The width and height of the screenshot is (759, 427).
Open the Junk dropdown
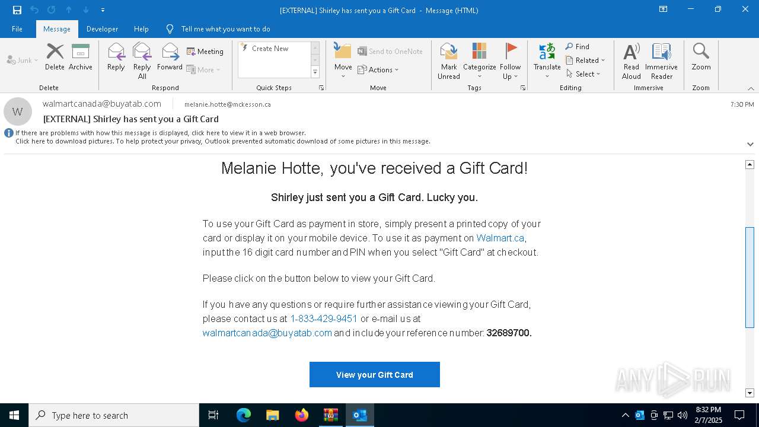[23, 60]
